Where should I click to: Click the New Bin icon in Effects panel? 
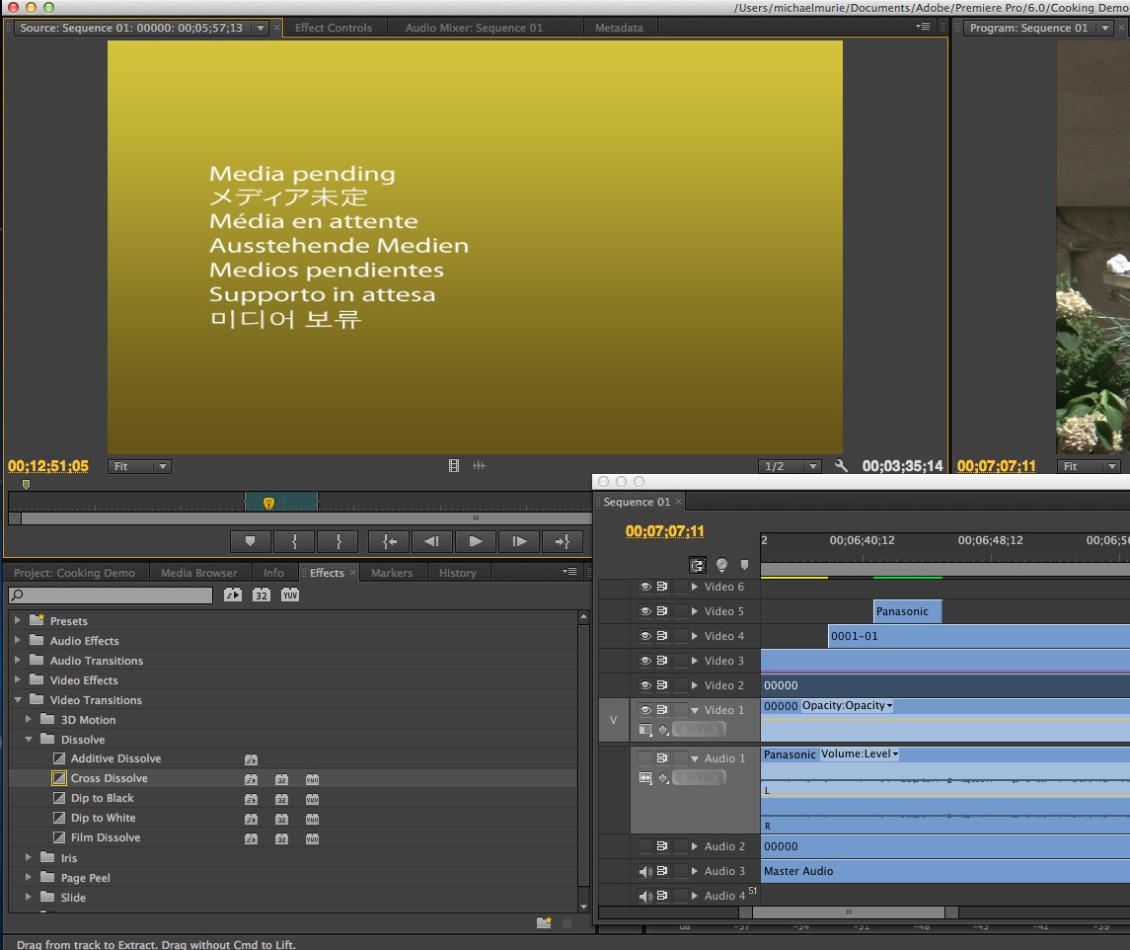click(x=544, y=922)
